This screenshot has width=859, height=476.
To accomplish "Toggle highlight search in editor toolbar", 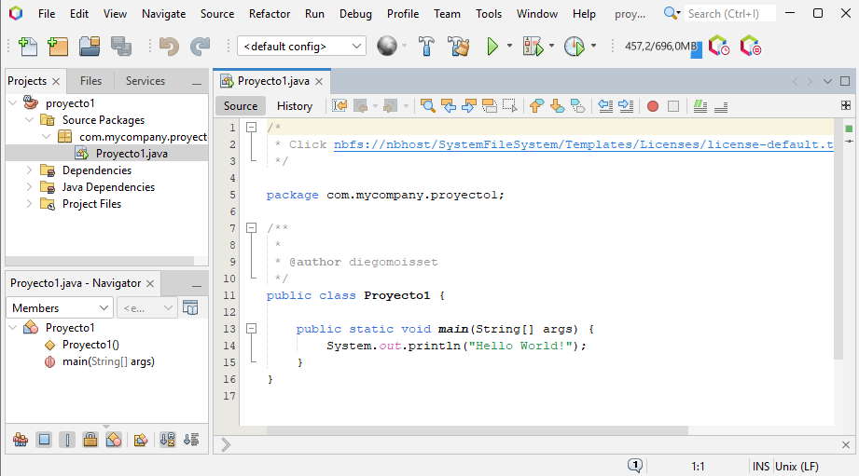I will [490, 105].
